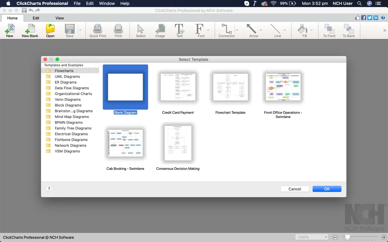388x242 pixels.
Task: Open macOS Spotlight search icon
Action: tap(359, 4)
